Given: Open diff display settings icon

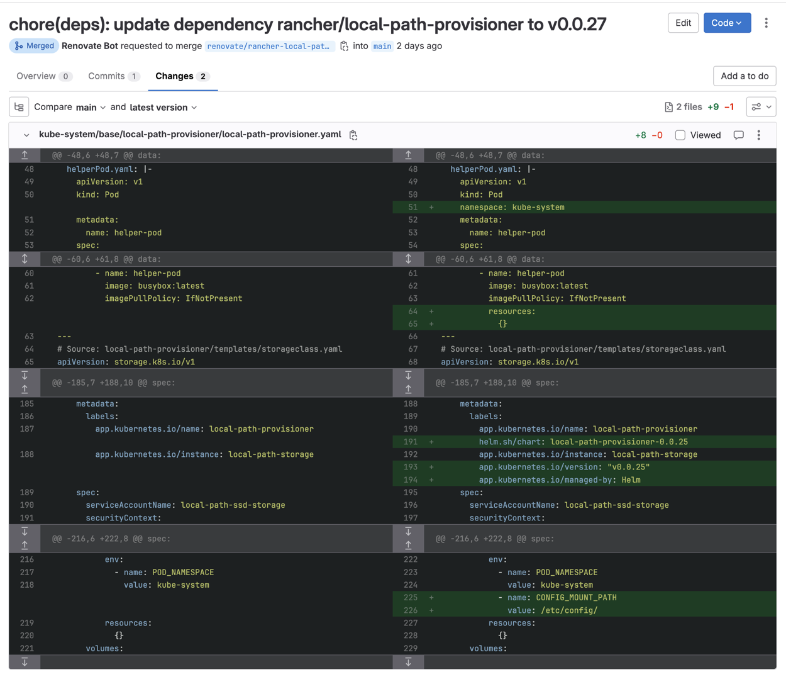Looking at the screenshot, I should coord(761,106).
